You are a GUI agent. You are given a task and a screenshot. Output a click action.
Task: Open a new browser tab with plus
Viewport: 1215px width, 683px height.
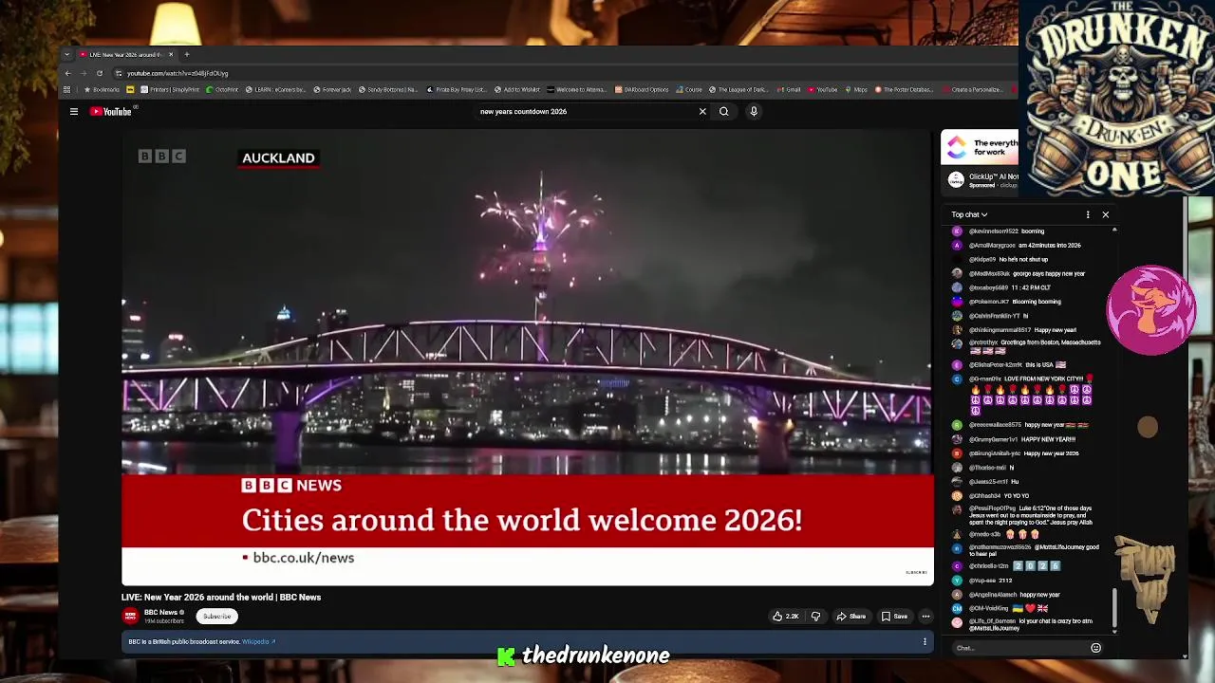click(187, 55)
